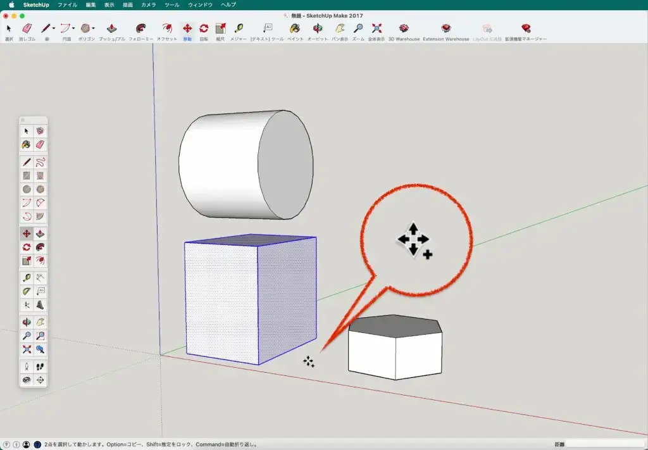
Task: Select the Walk footprints tool in palette
Action: (40, 367)
